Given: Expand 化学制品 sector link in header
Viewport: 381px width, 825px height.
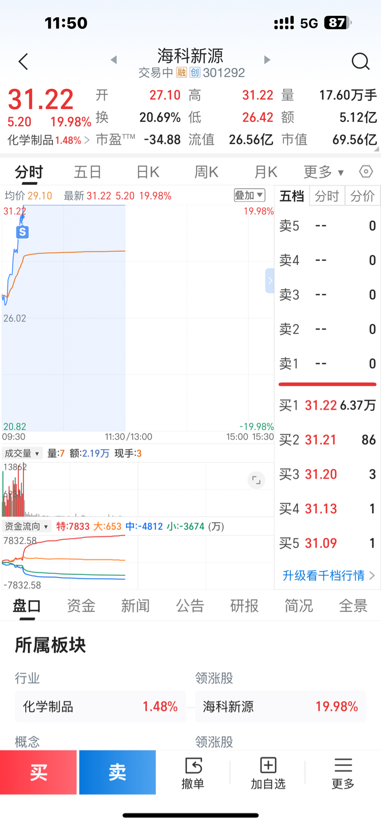Looking at the screenshot, I should pyautogui.click(x=48, y=140).
